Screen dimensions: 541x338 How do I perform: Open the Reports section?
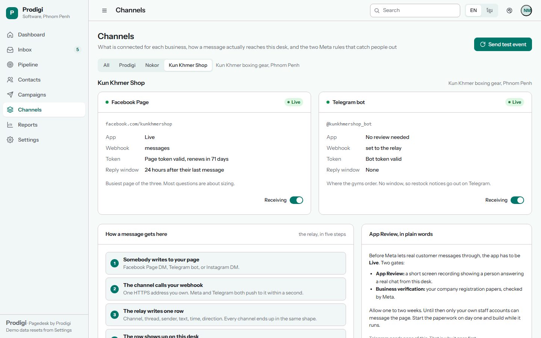(x=44, y=125)
